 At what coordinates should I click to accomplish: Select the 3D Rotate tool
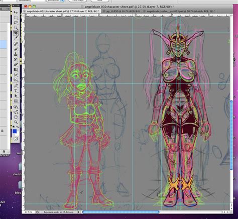click(x=16, y=107)
